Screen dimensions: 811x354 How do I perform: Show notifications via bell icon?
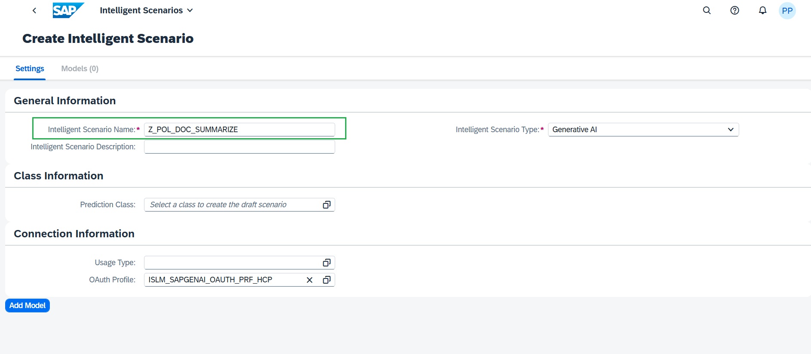point(762,11)
